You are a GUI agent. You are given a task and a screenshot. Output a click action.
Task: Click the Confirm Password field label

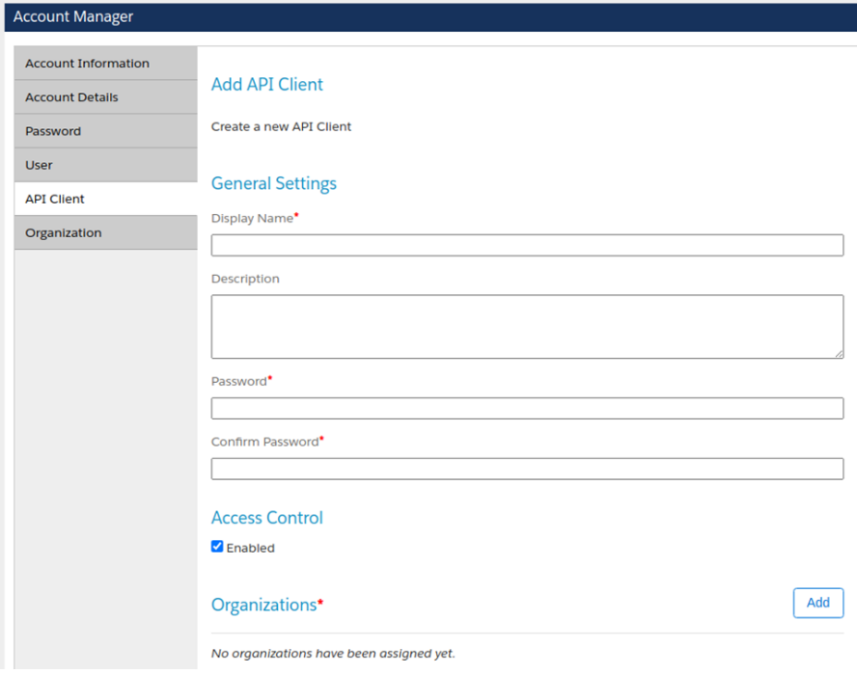[x=265, y=442]
